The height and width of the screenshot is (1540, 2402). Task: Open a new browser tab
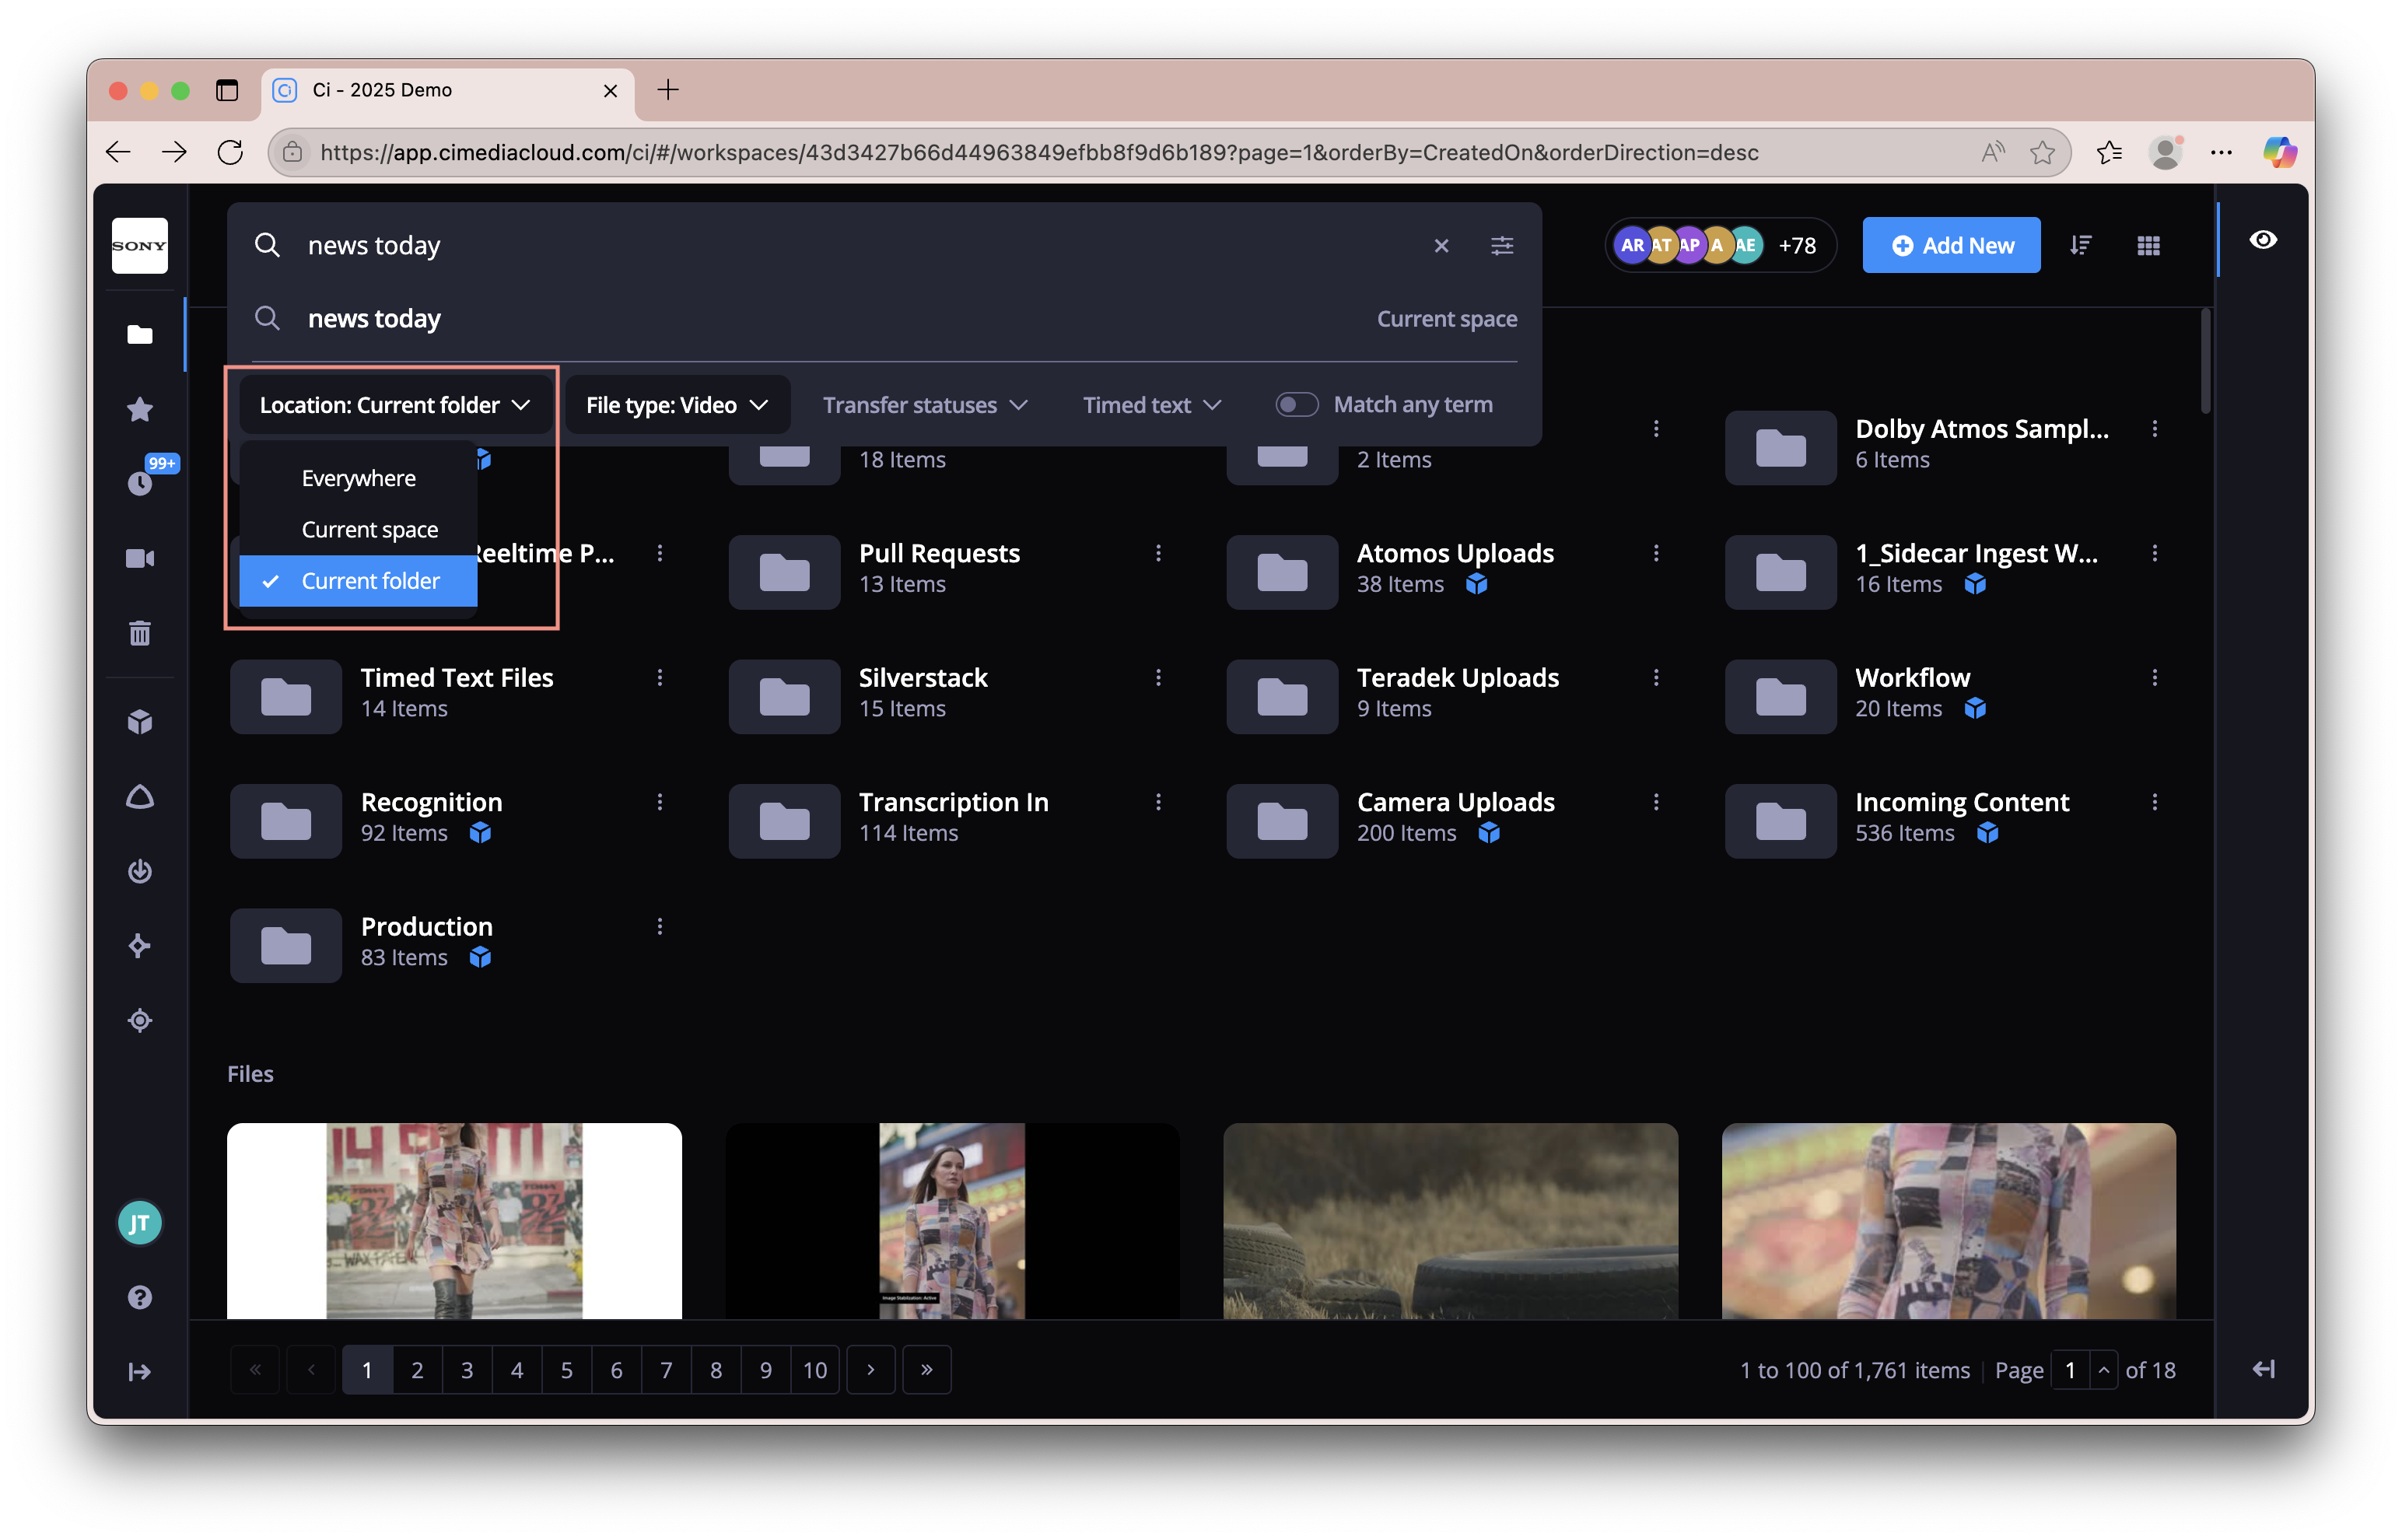tap(668, 90)
